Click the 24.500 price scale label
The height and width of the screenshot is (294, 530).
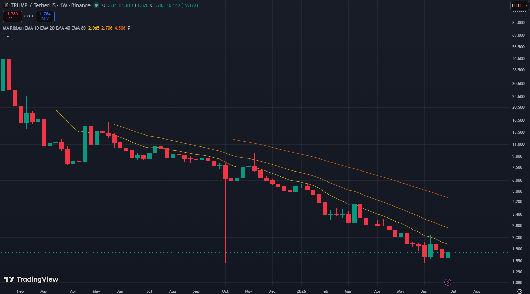tap(518, 97)
